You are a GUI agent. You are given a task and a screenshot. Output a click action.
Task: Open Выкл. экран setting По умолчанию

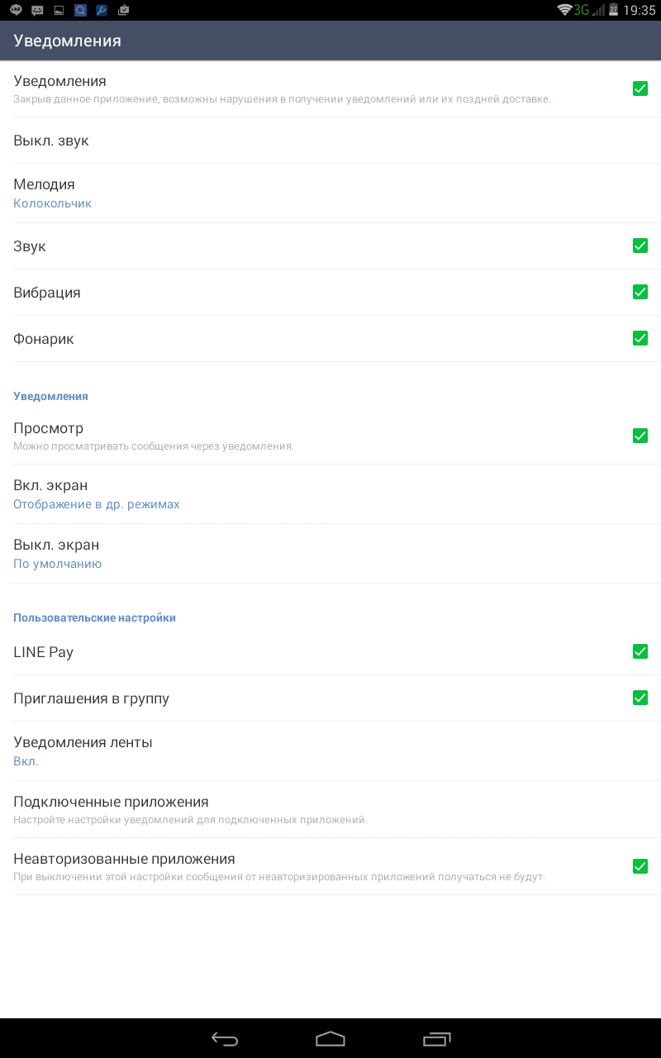tap(330, 554)
